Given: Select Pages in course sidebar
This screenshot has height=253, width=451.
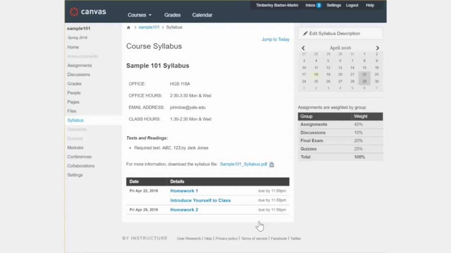Looking at the screenshot, I should click(73, 102).
